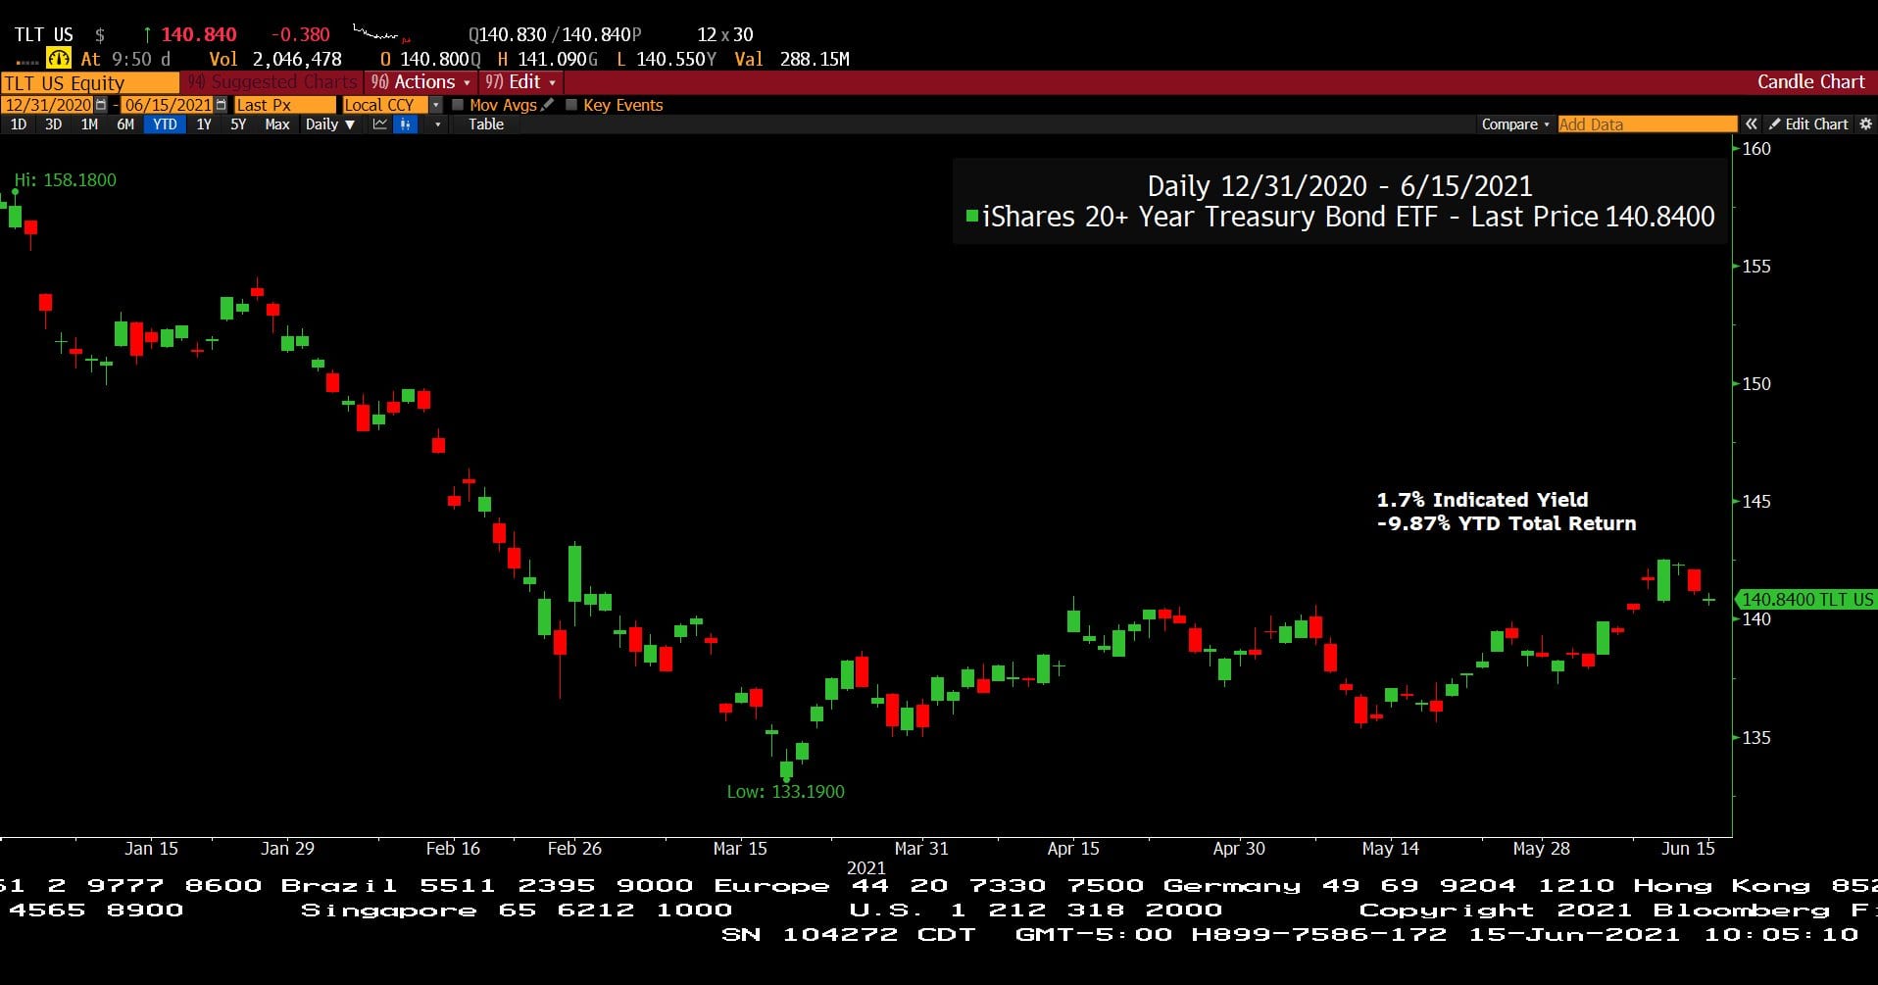1878x985 pixels.
Task: Open the Compare dropdown
Action: 1515,124
